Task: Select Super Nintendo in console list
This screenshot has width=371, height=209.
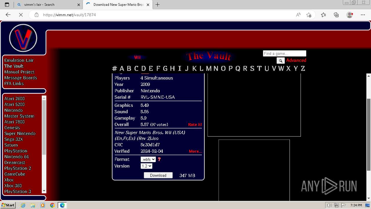Action: point(20,134)
